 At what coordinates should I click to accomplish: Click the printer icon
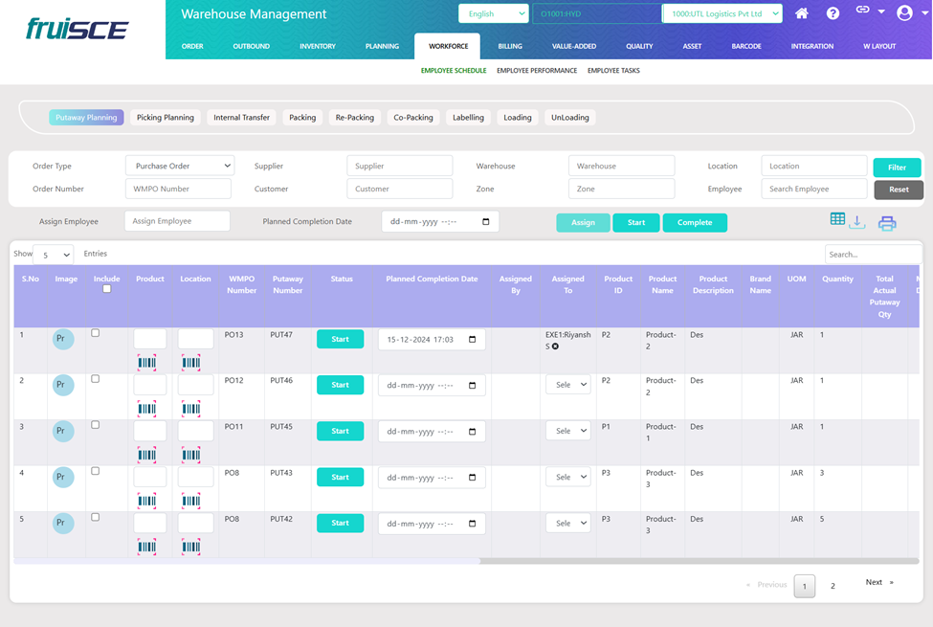point(887,223)
